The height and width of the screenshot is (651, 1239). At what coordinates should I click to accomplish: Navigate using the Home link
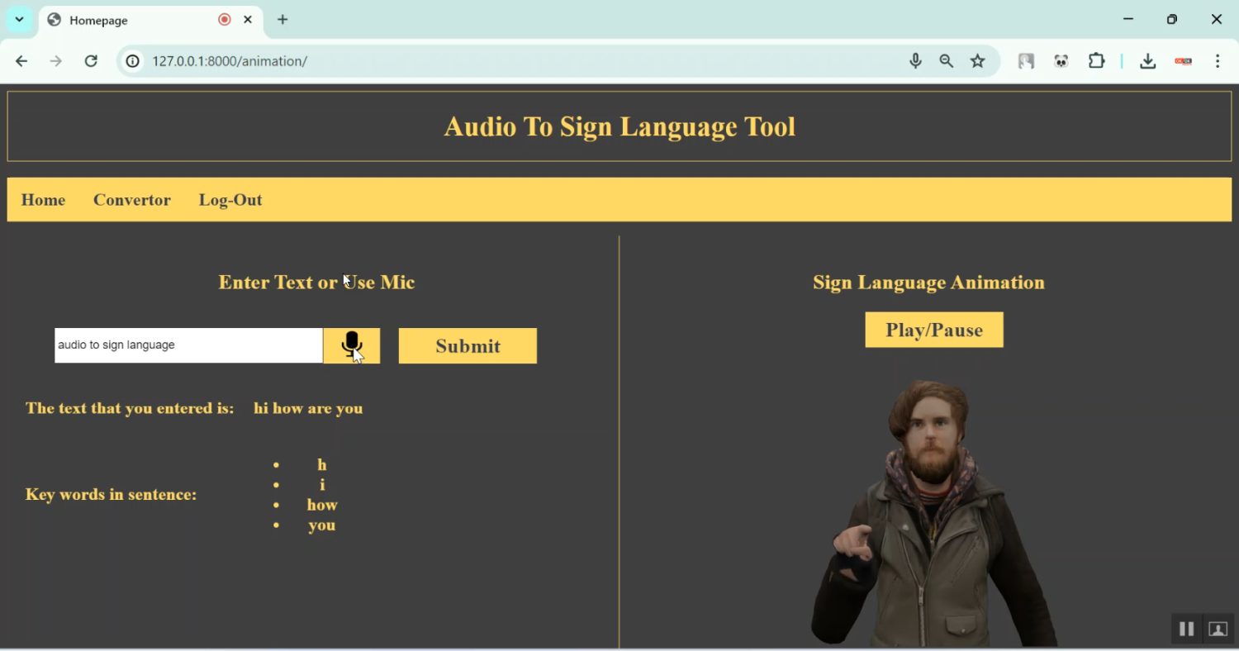(43, 199)
